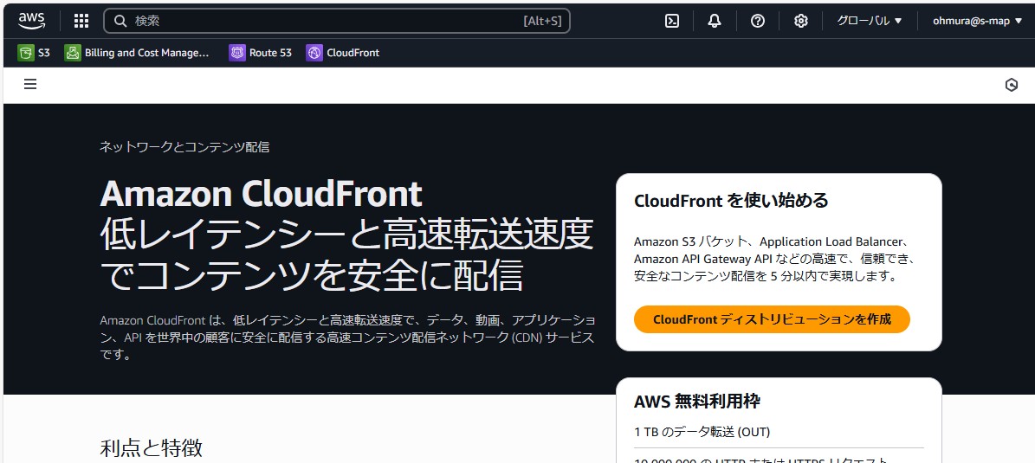Open the settings gear icon
Viewport: 1035px width, 463px height.
pos(800,21)
